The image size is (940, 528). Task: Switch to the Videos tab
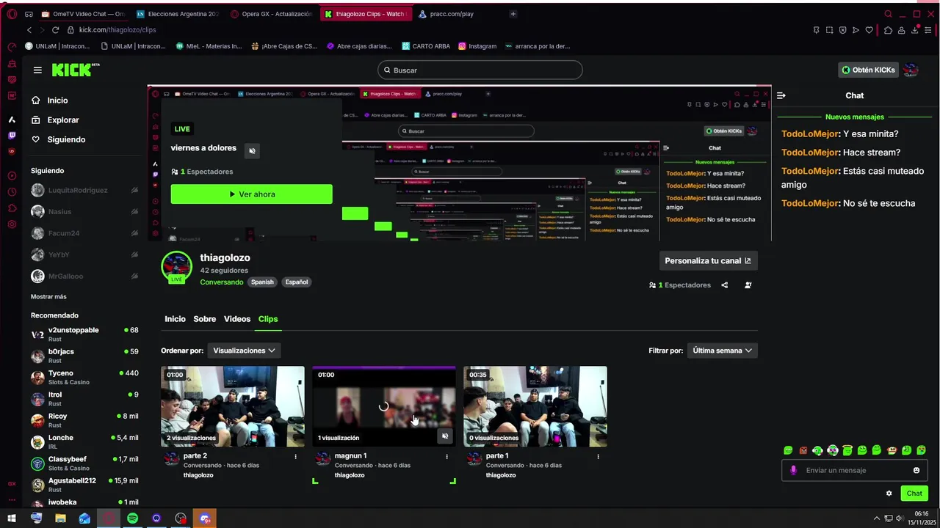(237, 319)
